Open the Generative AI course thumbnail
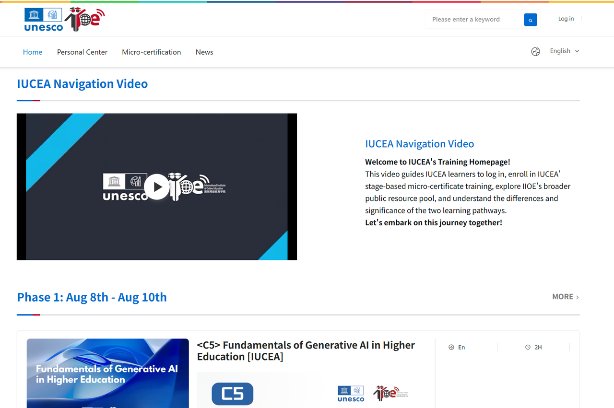 point(107,373)
